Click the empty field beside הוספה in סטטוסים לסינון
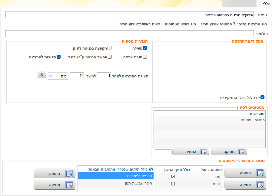 (163, 152)
